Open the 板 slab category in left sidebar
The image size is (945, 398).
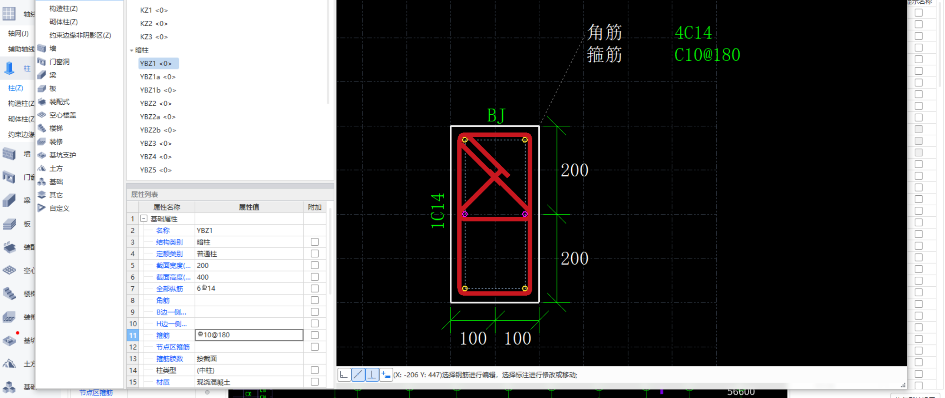click(9, 224)
